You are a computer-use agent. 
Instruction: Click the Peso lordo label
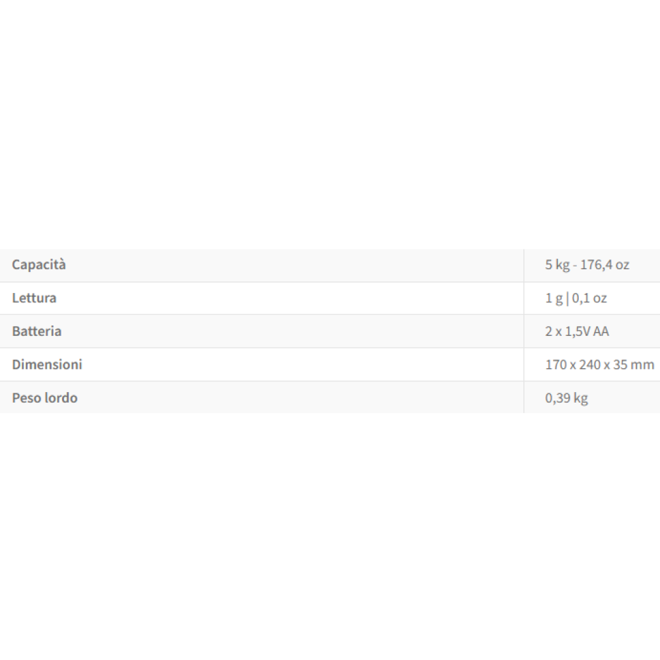click(x=44, y=398)
